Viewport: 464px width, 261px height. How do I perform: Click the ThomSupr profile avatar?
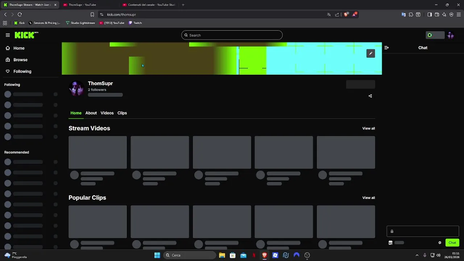pos(76,88)
